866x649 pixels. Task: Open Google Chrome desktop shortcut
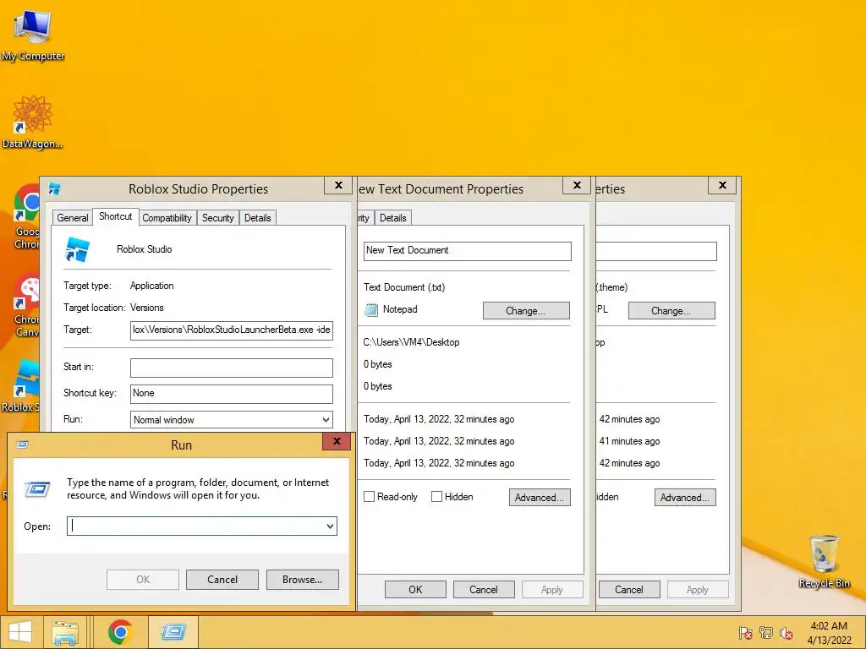[27, 216]
